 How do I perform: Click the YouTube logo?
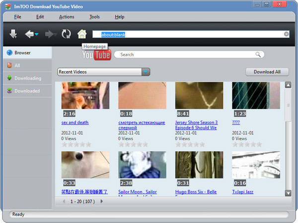(x=97, y=55)
